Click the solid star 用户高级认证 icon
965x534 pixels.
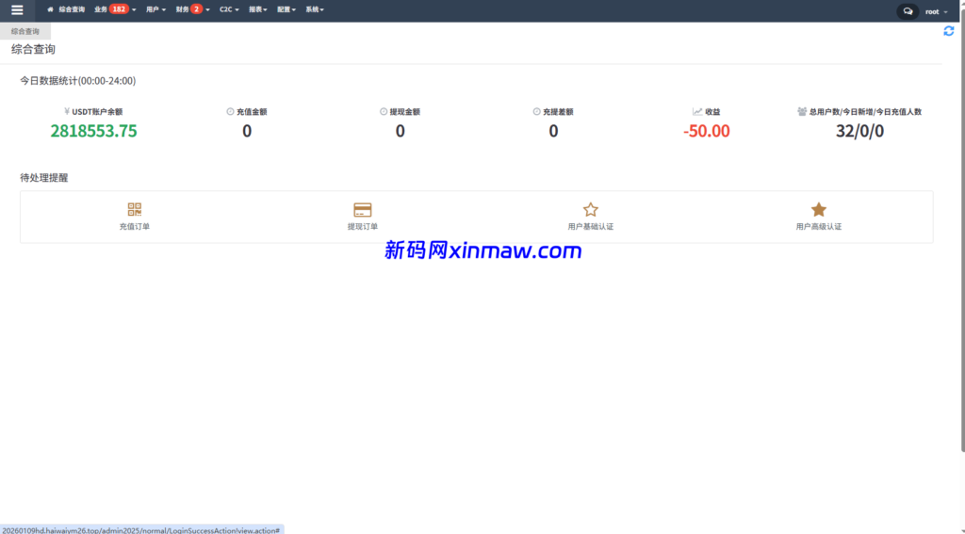[819, 210]
